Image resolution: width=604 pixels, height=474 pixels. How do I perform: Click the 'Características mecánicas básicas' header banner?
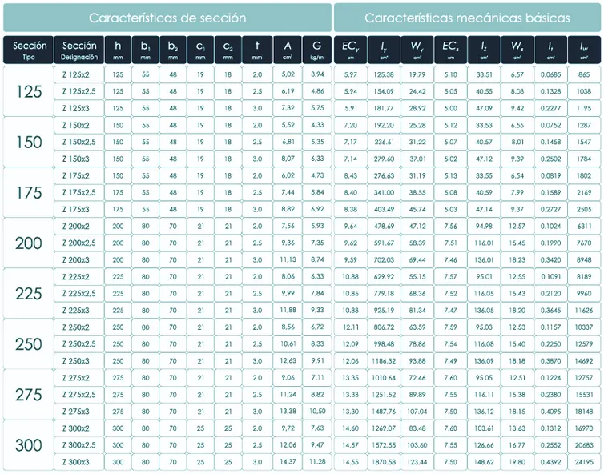pyautogui.click(x=467, y=18)
